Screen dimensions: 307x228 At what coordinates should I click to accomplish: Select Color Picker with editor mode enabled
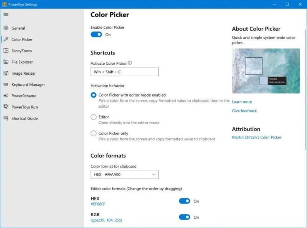pos(93,95)
